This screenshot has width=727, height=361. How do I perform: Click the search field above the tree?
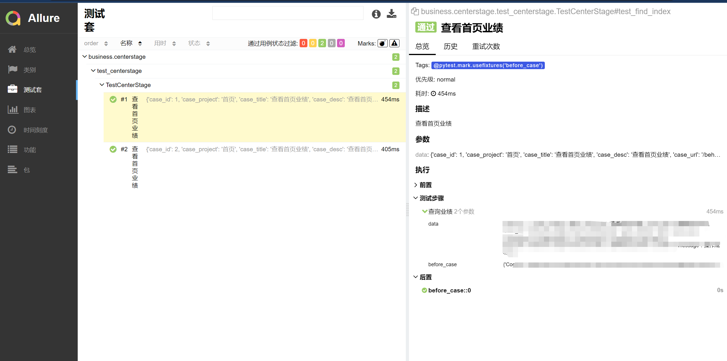pos(288,13)
